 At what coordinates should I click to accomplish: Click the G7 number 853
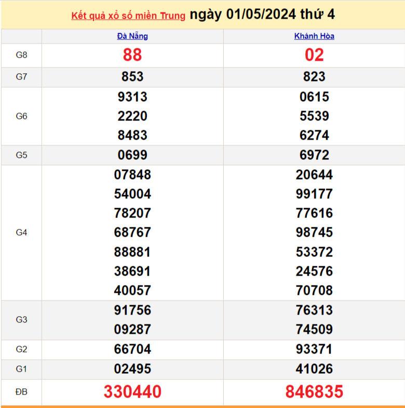coord(132,77)
